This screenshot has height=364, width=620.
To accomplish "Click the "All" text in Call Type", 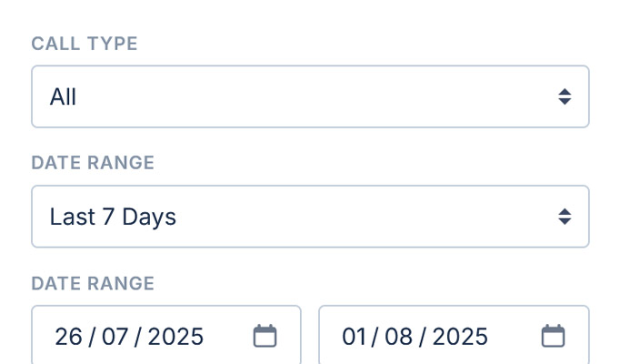I will (x=63, y=96).
